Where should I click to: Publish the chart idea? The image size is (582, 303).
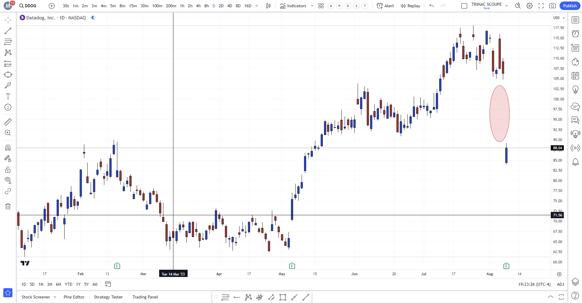pyautogui.click(x=570, y=6)
